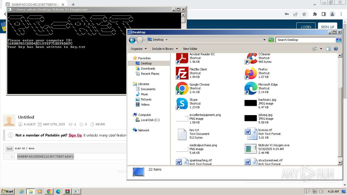This screenshot has height=195, width=347.
Task: Click A GUEST author link
Action: [30, 124]
